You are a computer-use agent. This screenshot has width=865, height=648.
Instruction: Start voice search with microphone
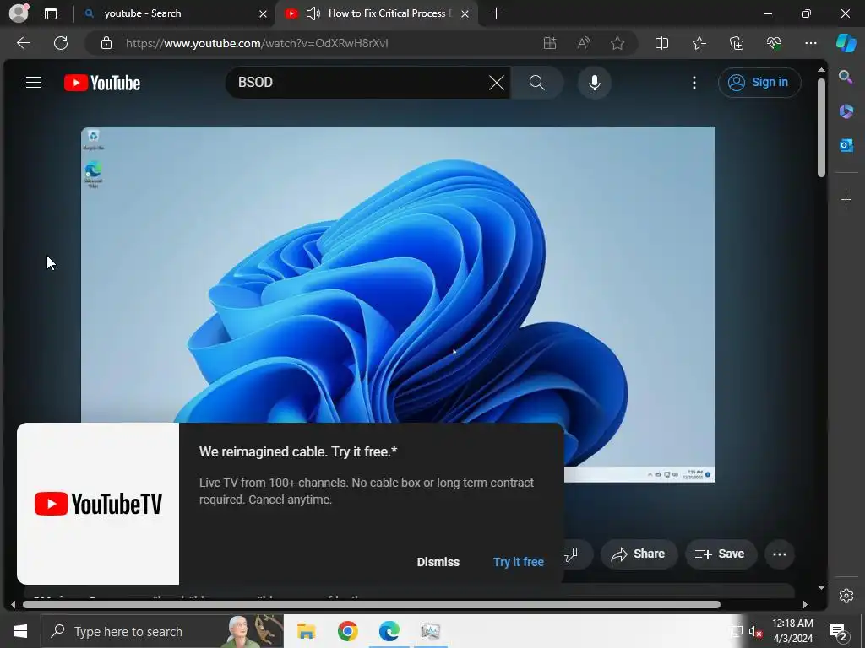pos(594,83)
